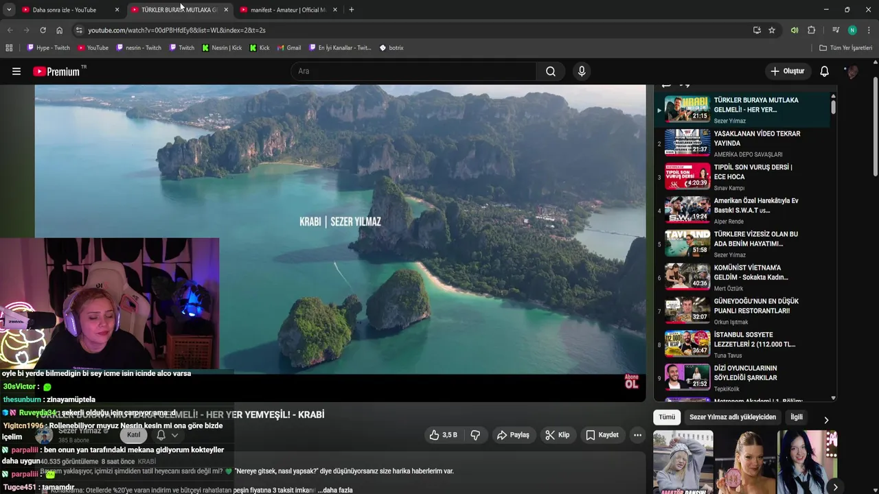Save the video with Kaydet
The height and width of the screenshot is (494, 879).
(602, 435)
